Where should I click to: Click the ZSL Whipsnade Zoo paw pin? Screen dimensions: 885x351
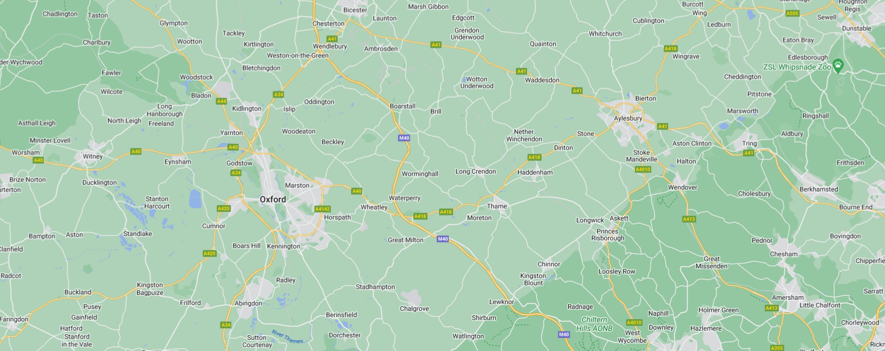pyautogui.click(x=838, y=65)
